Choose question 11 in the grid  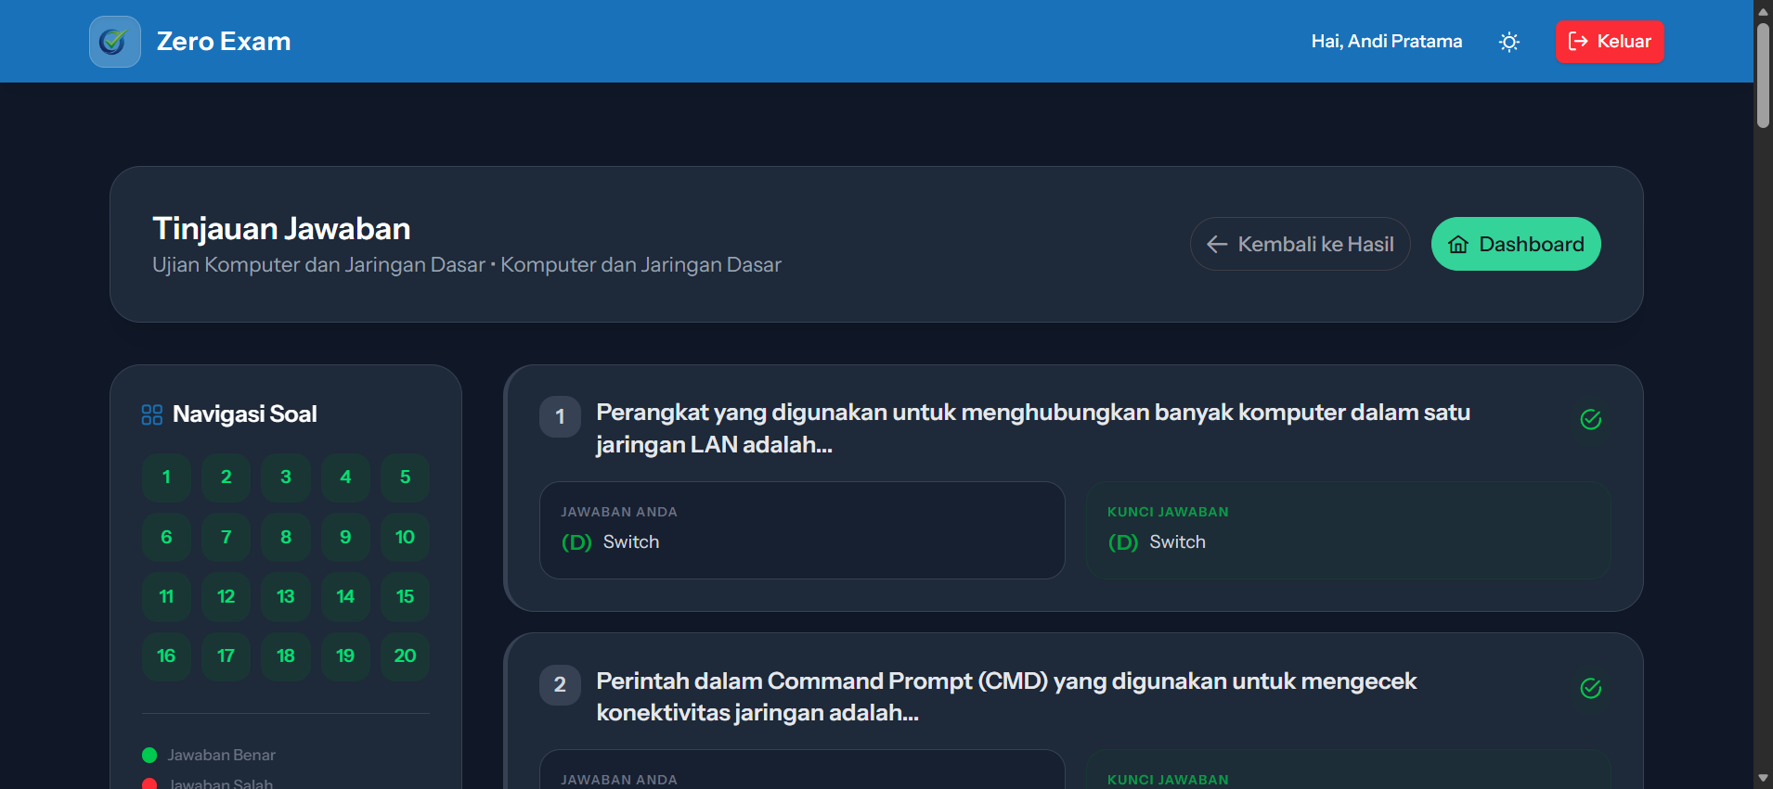click(x=166, y=596)
